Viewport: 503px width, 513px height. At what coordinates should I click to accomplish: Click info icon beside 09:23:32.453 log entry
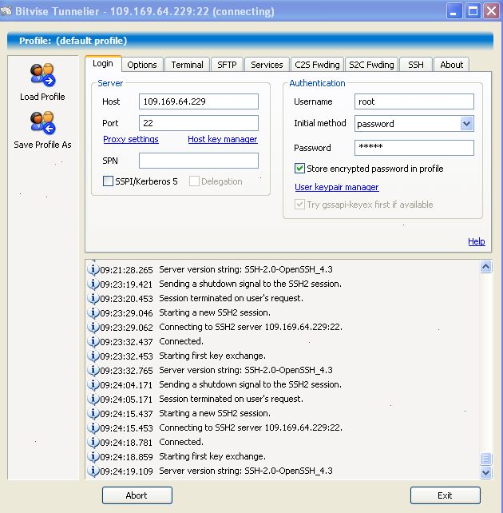coord(93,356)
